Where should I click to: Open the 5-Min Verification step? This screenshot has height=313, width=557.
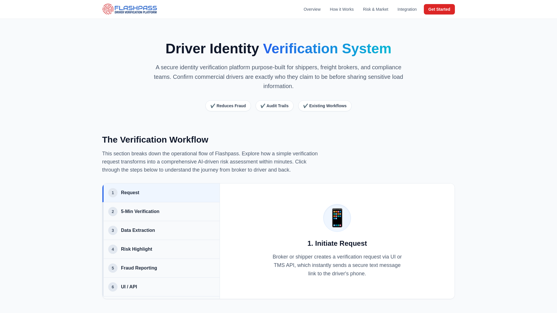pyautogui.click(x=161, y=212)
